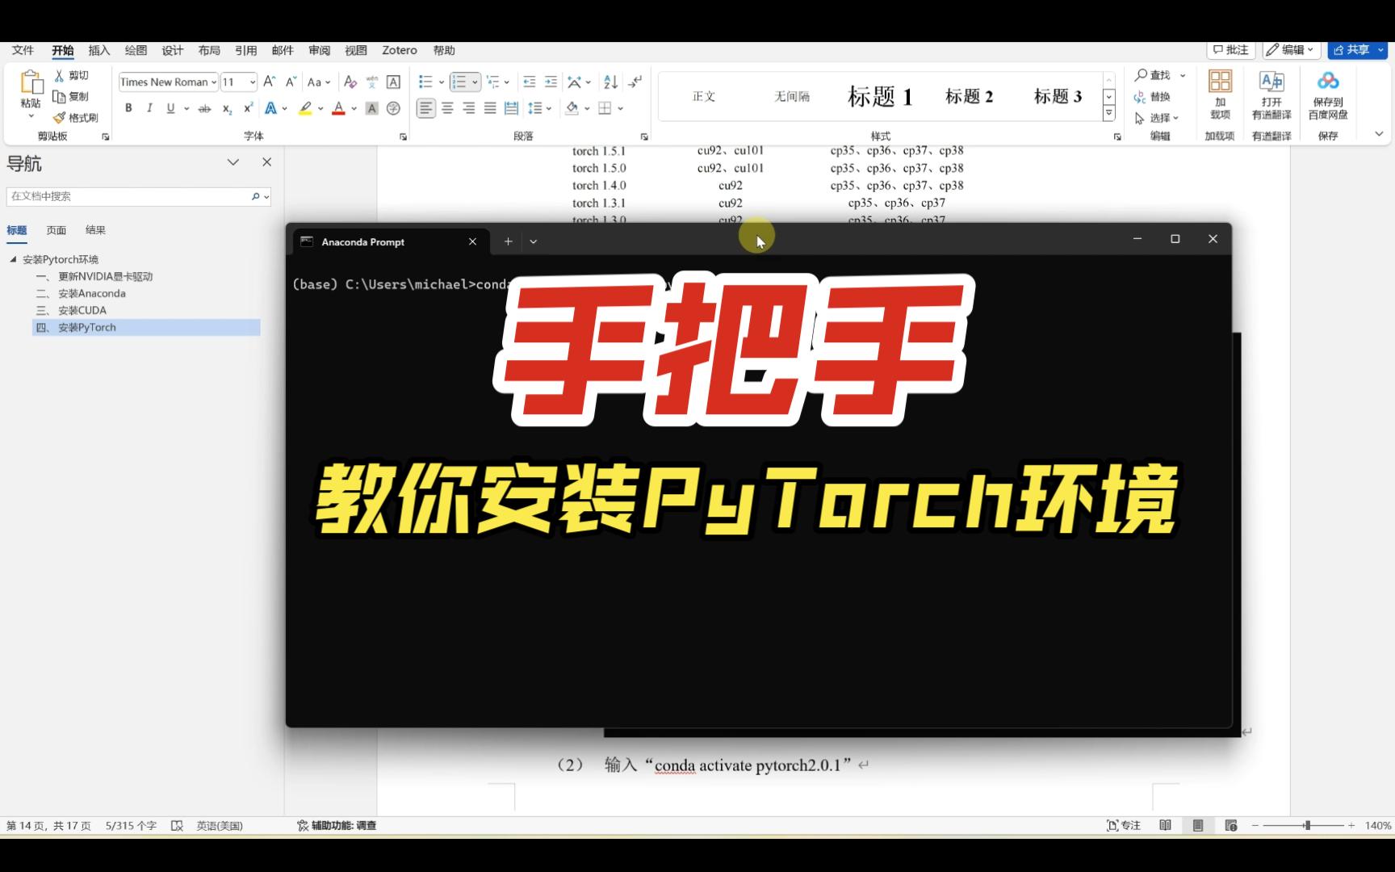Click the 共享 (Share) button
The width and height of the screenshot is (1395, 872).
click(1357, 50)
